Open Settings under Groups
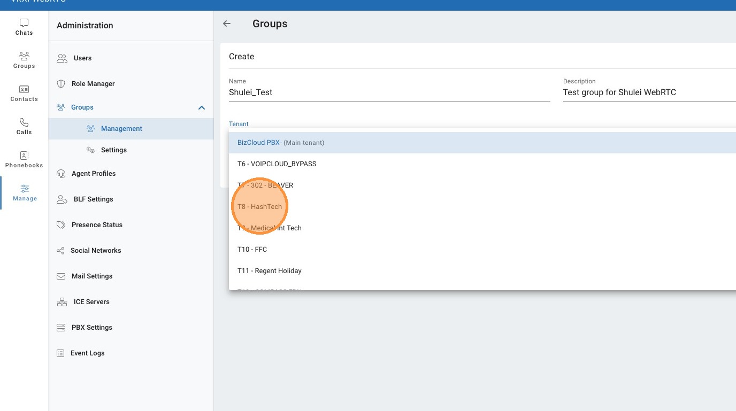736x411 pixels. [114, 150]
